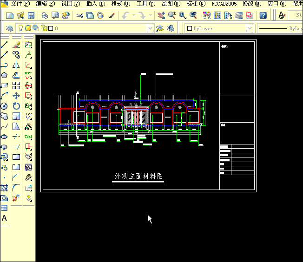Select the Scale modify tool

(16, 116)
